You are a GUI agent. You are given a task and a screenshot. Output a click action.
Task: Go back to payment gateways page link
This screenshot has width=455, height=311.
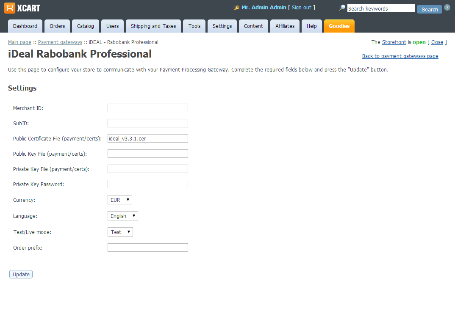(400, 56)
